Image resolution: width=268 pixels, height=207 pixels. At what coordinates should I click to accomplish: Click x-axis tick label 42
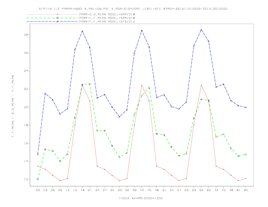pyautogui.click(x=142, y=190)
